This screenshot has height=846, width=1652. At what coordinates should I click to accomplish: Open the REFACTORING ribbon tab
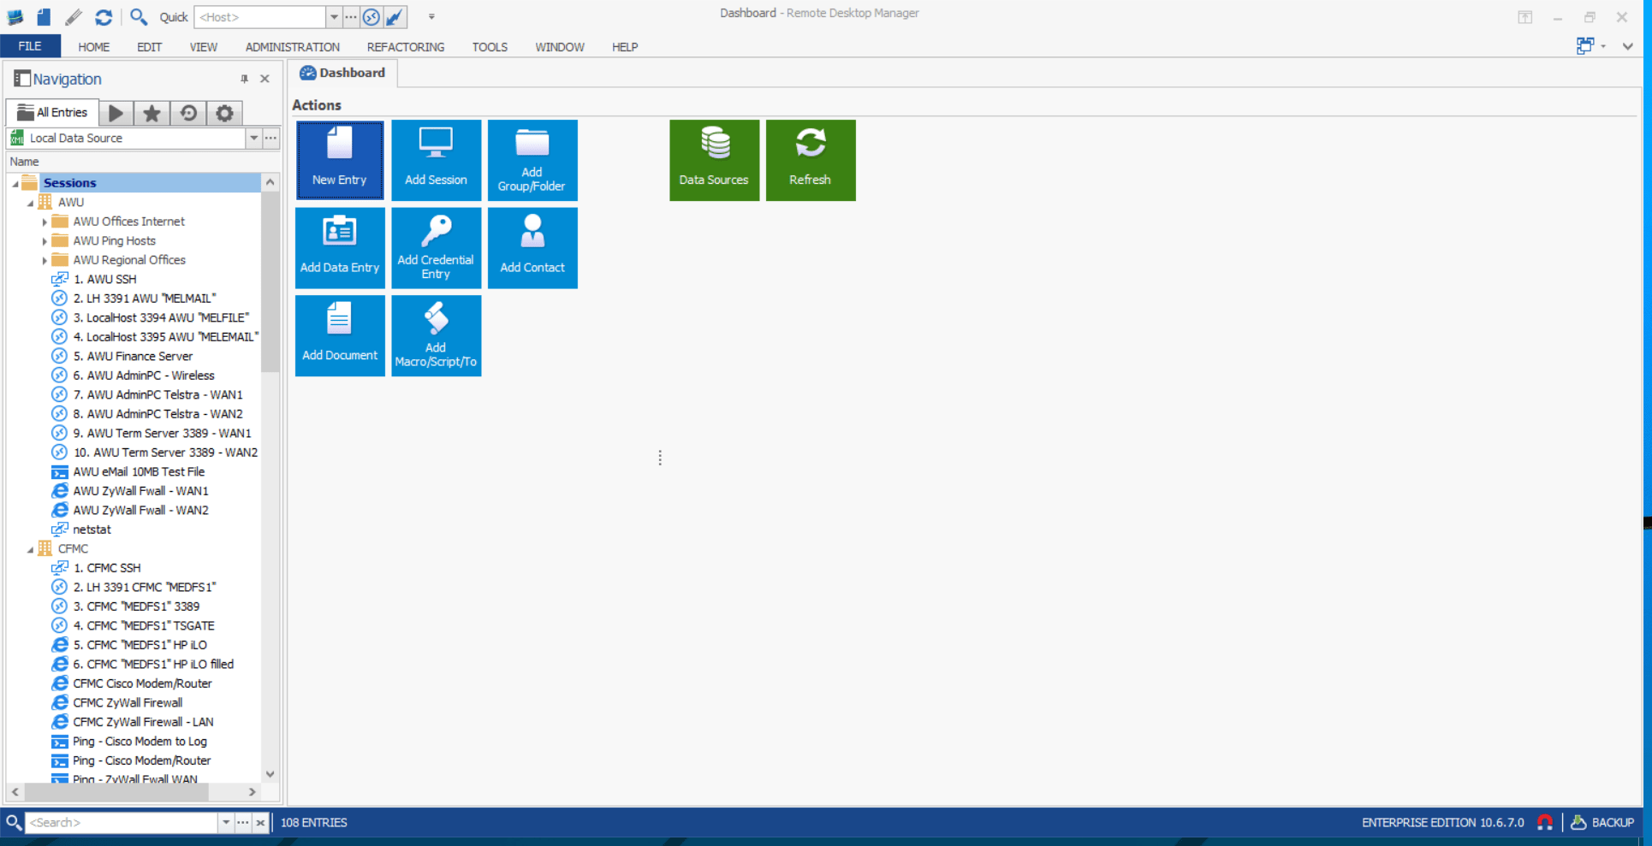(x=406, y=47)
